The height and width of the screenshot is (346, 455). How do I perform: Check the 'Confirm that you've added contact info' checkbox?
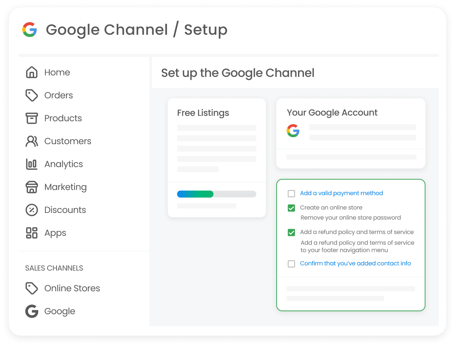coord(291,264)
